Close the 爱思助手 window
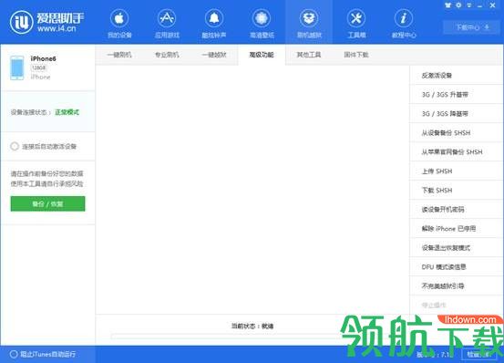Viewport: 504px width, 363px height. point(492,5)
